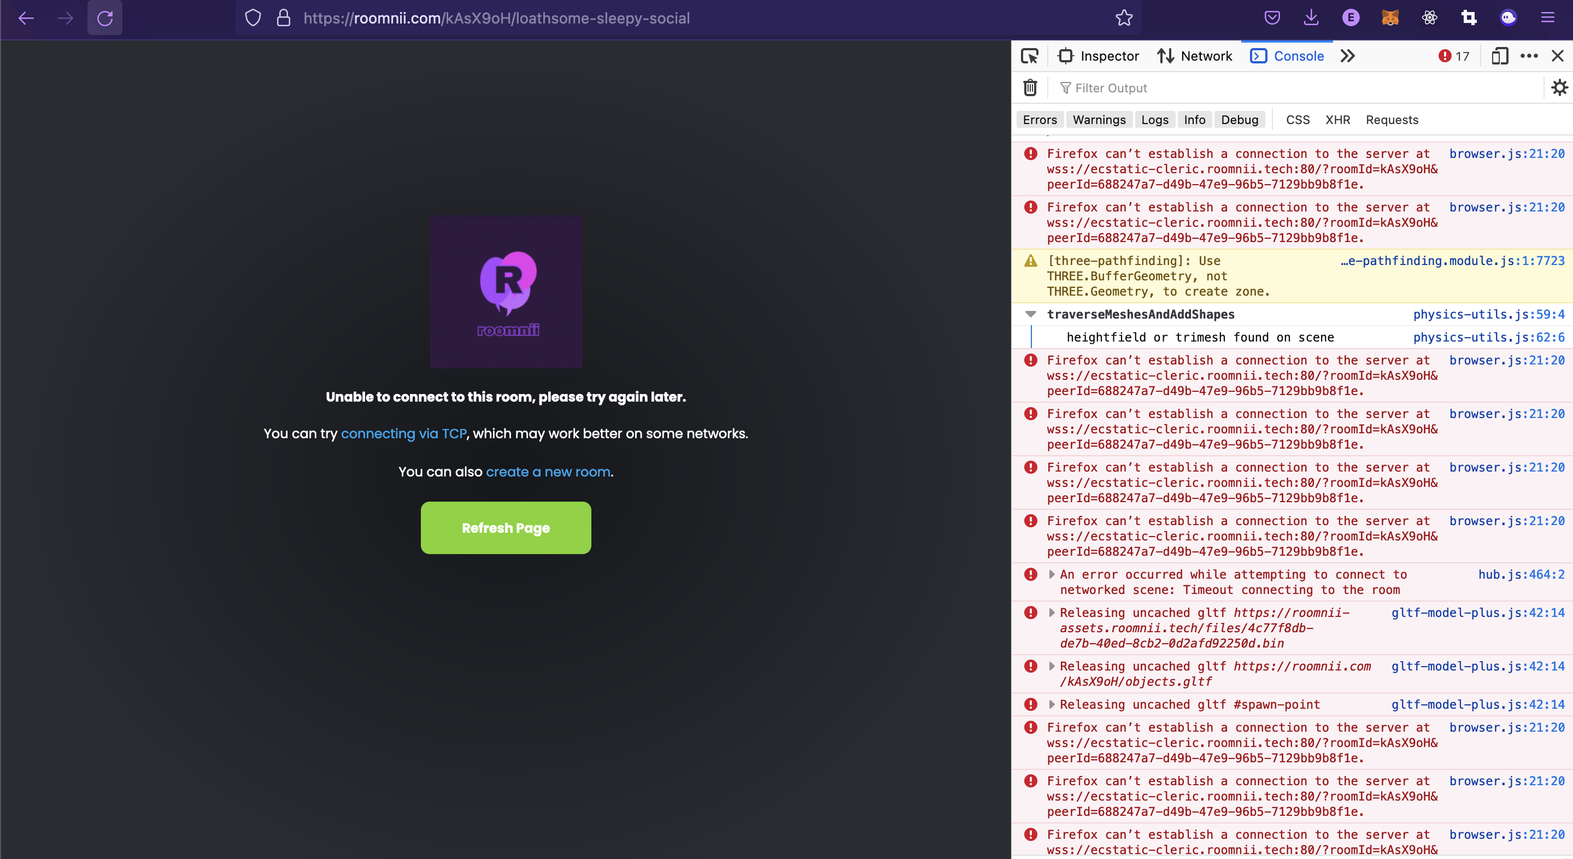Open the React DevTools extension icon

[1429, 19]
